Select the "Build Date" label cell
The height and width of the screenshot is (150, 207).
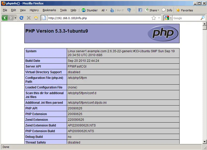pos(46,61)
